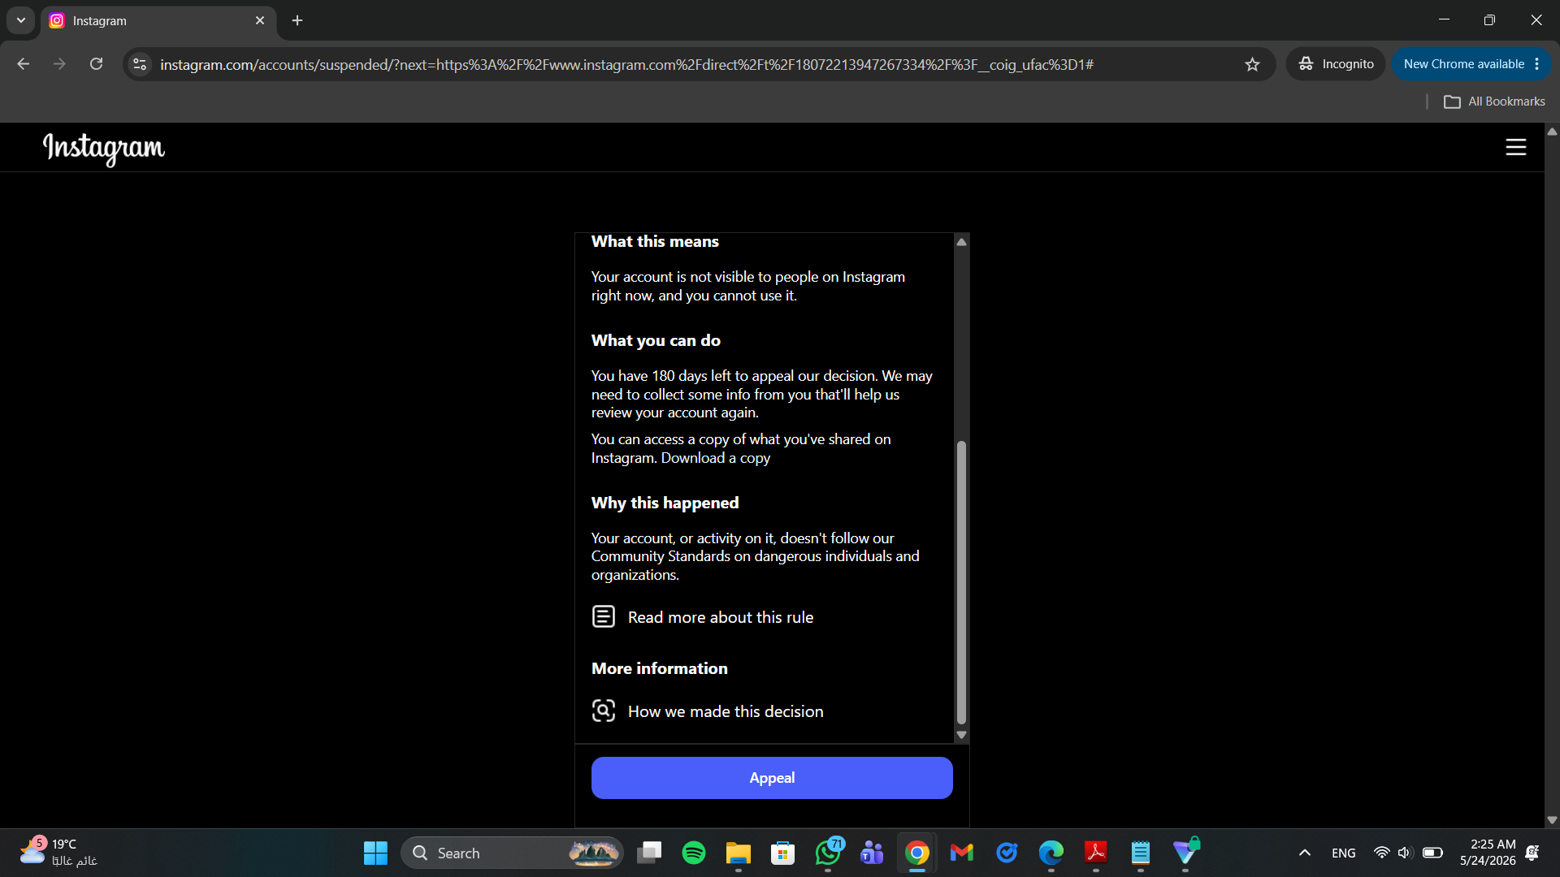Expand the tab search dropdown

coord(21,20)
